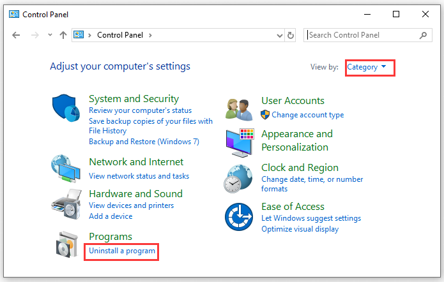
Task: Select the Control Panel breadcrumb item
Action: pos(120,35)
